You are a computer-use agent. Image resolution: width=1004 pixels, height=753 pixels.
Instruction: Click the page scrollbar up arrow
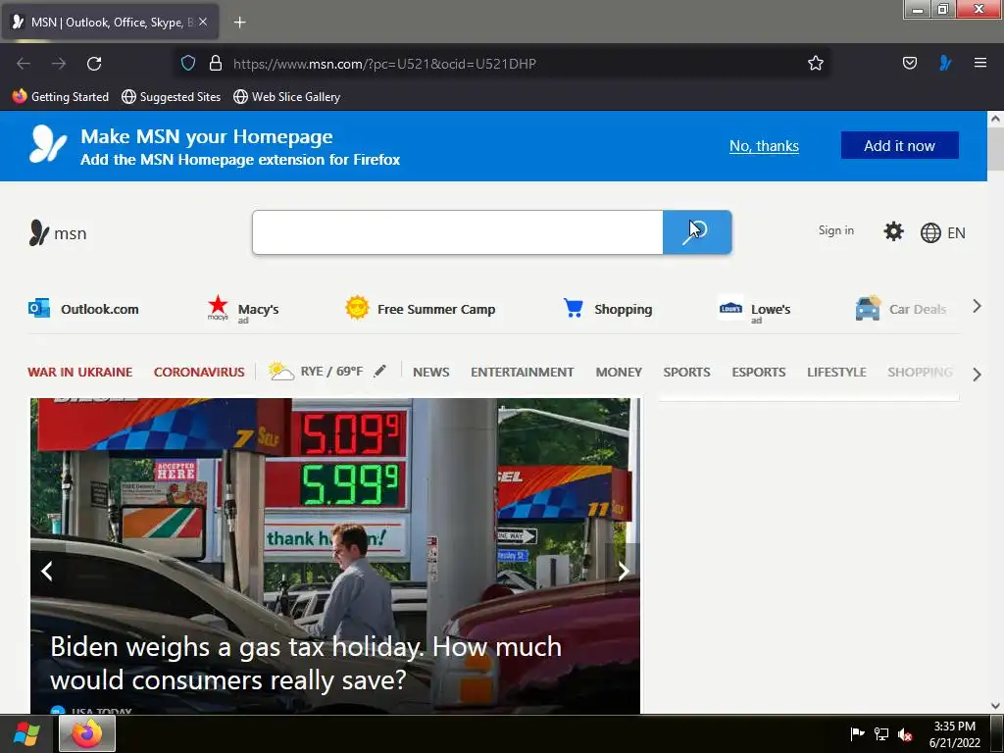coord(995,119)
